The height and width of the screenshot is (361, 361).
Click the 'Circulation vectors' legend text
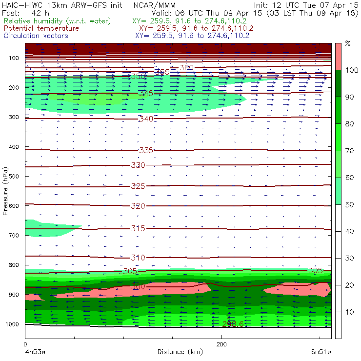point(36,36)
